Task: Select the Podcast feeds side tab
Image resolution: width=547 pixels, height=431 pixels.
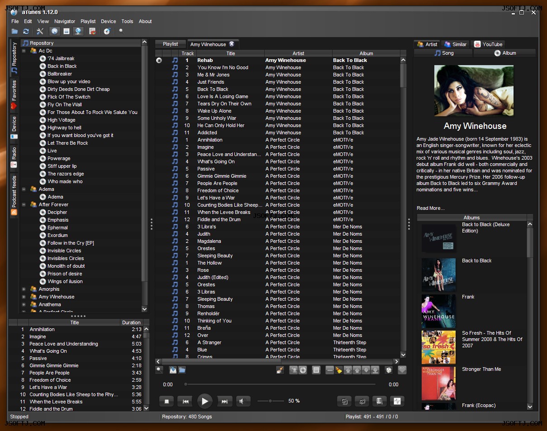Action: click(14, 195)
